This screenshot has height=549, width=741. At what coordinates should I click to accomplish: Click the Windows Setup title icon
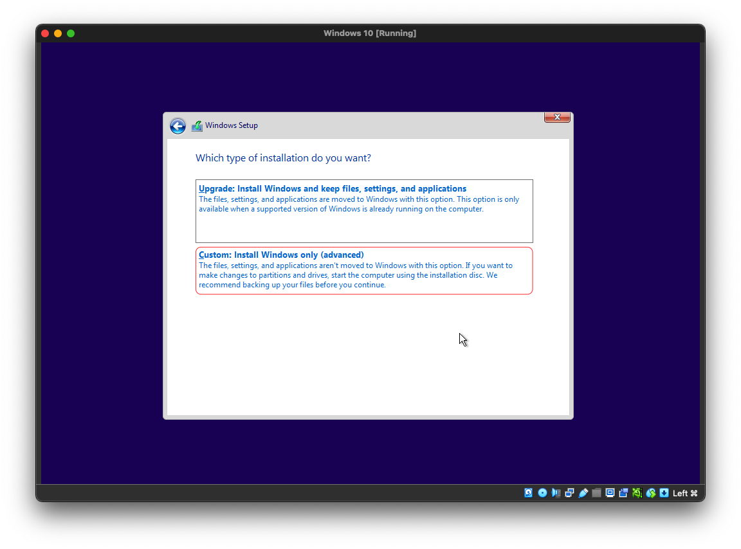(x=197, y=126)
